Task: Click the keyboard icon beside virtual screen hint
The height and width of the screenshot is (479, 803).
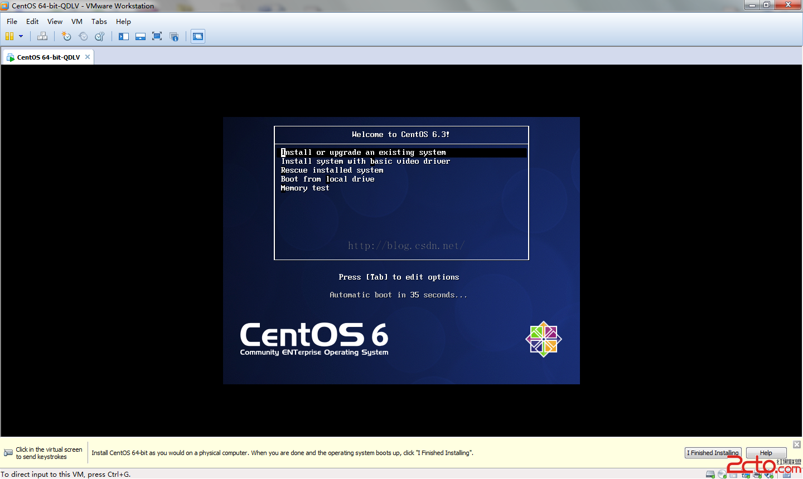Action: pos(8,453)
